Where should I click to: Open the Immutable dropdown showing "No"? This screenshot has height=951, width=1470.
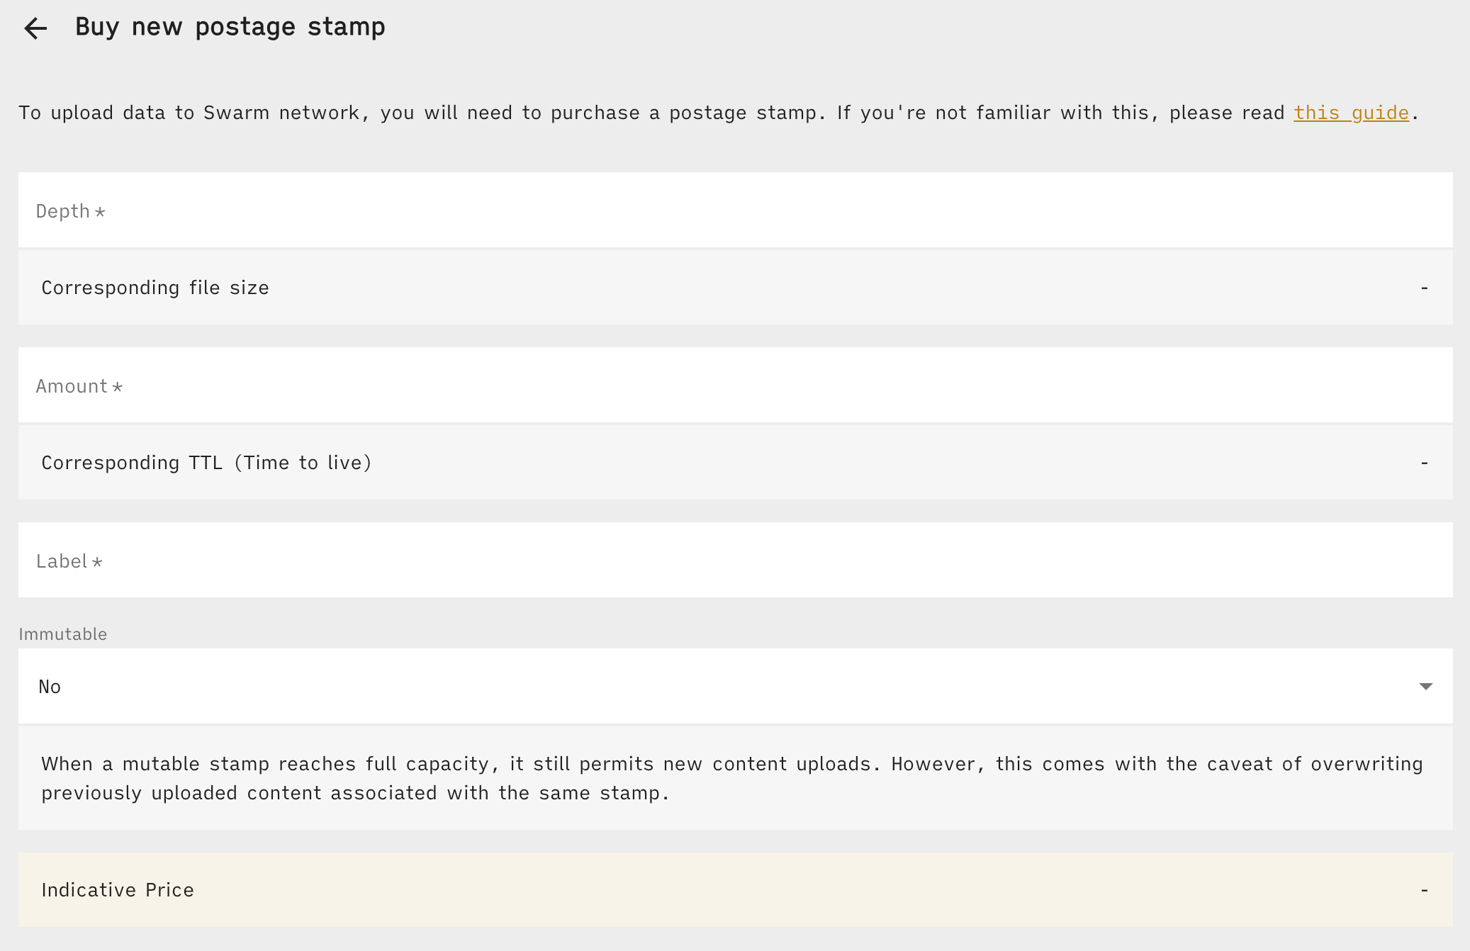click(x=735, y=686)
